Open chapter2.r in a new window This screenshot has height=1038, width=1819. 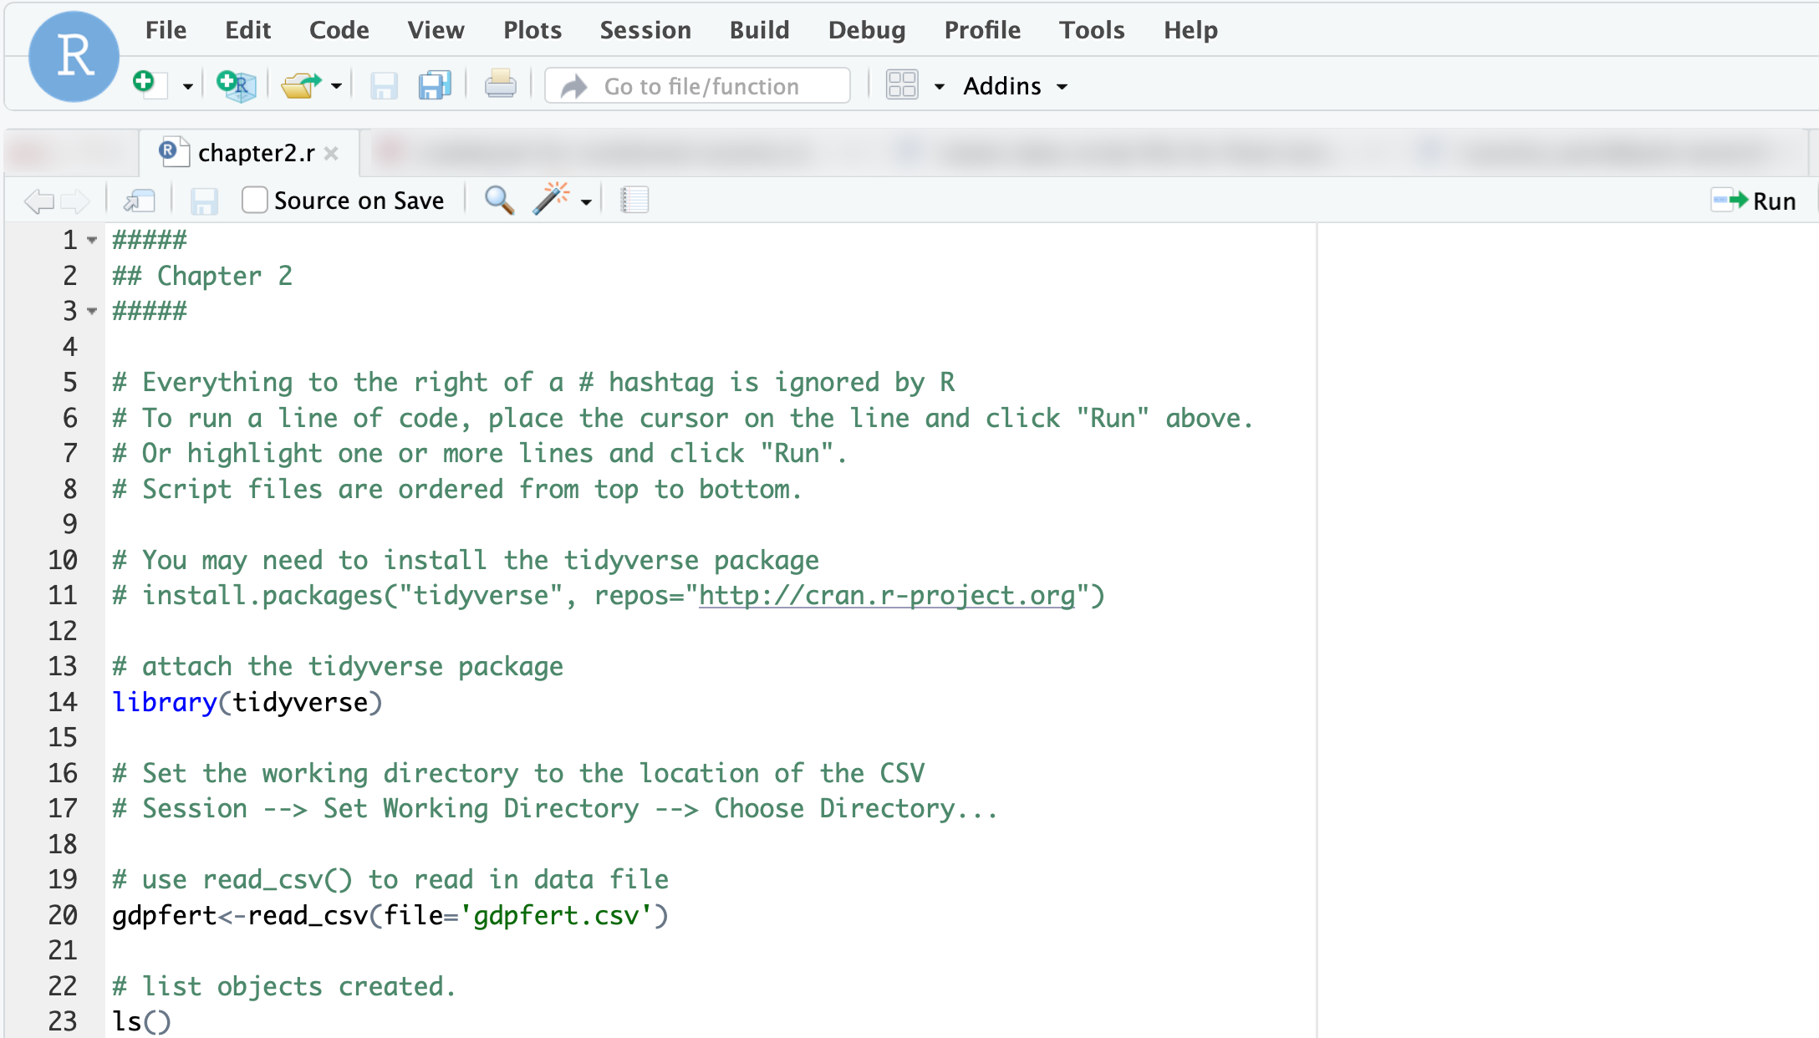point(140,200)
